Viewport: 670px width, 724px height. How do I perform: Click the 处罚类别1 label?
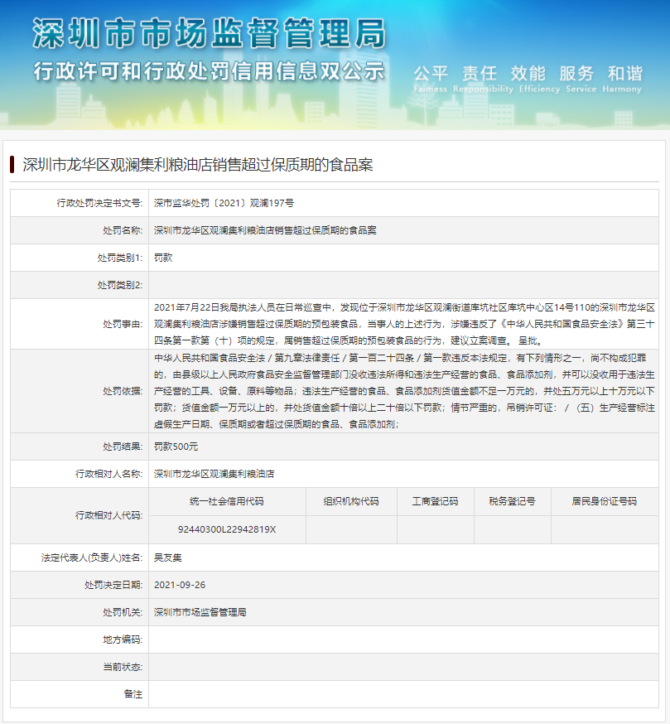119,258
